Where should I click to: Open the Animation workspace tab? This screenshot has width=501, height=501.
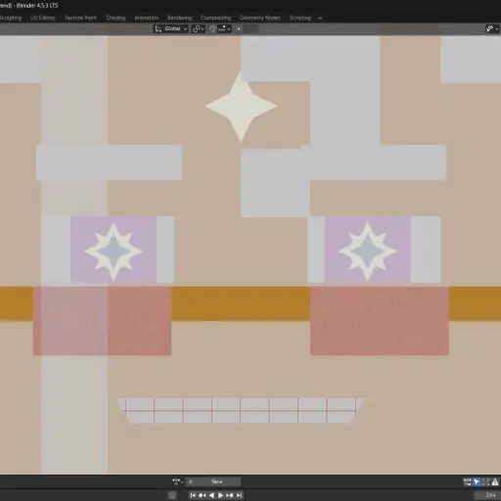pos(147,18)
